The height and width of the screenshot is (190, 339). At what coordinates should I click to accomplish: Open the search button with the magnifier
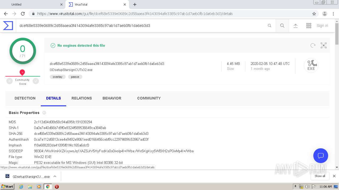[x=282, y=26]
